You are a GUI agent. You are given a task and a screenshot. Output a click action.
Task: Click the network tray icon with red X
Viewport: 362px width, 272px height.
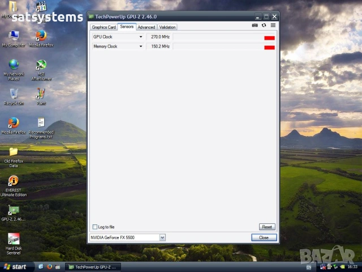[323, 267]
